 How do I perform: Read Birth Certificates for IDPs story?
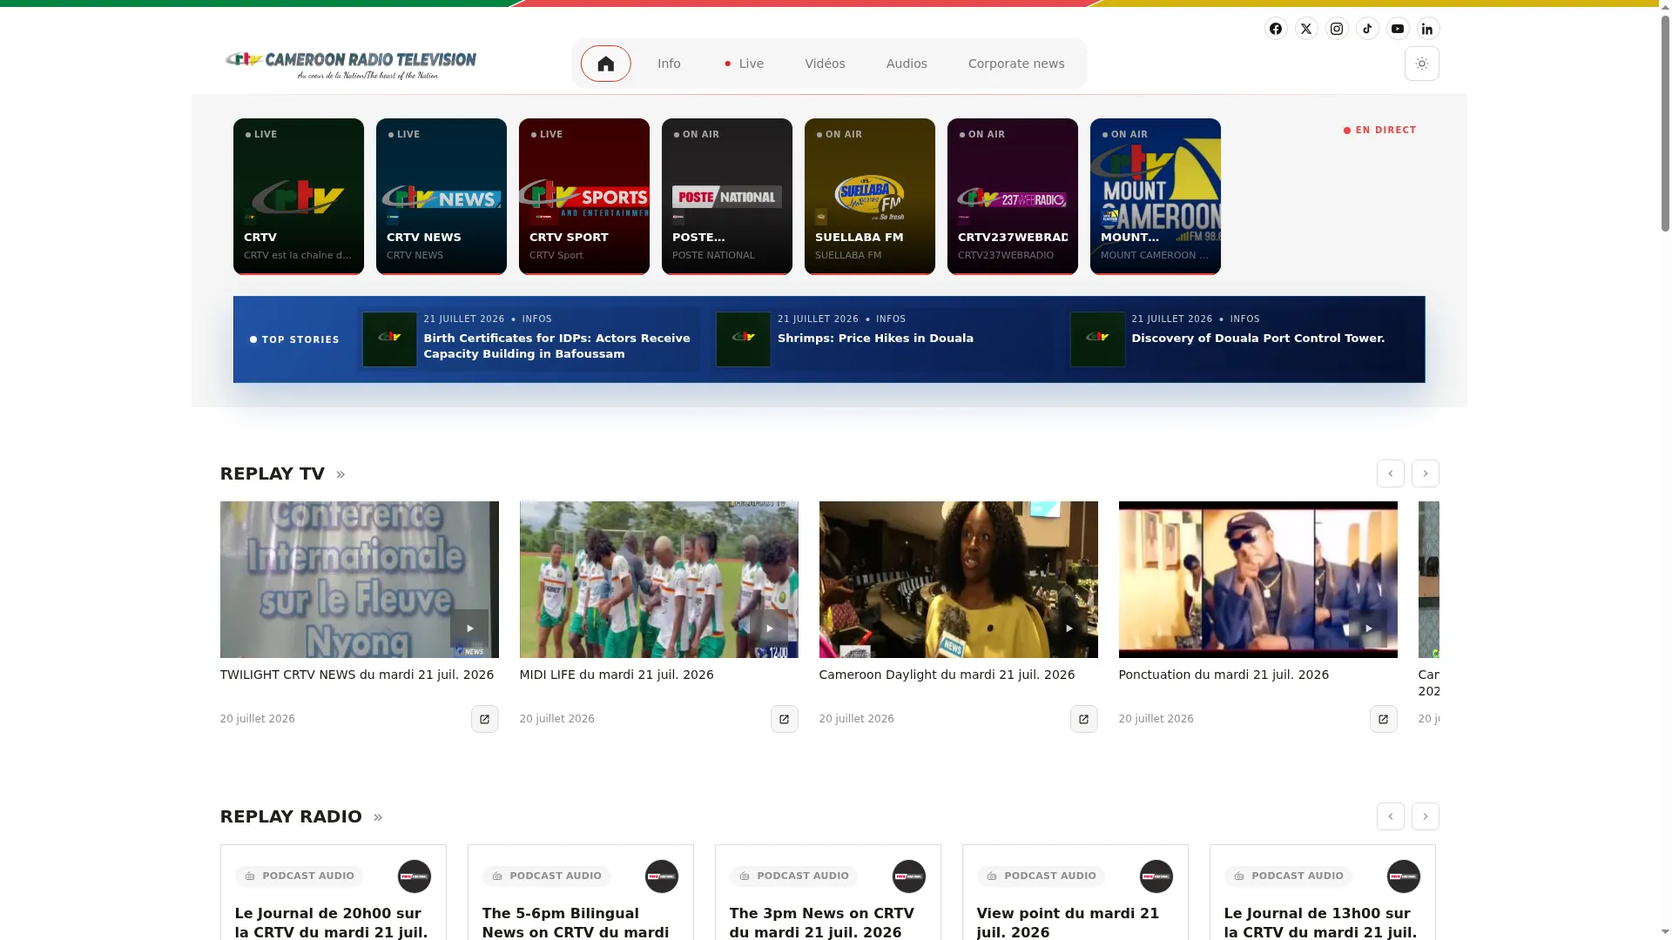pos(556,346)
